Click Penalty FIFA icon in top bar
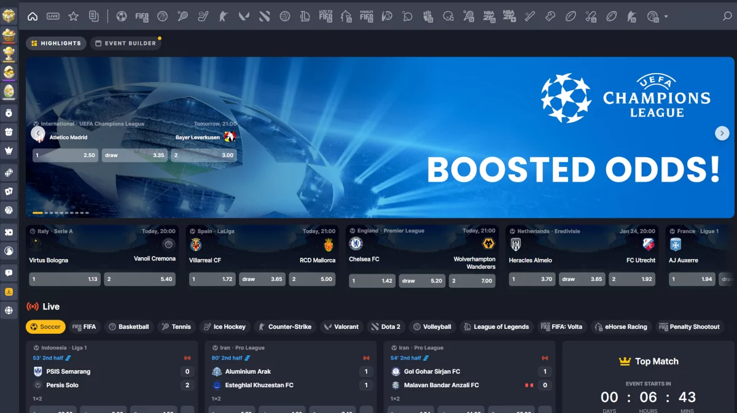The image size is (737, 413). point(366,17)
